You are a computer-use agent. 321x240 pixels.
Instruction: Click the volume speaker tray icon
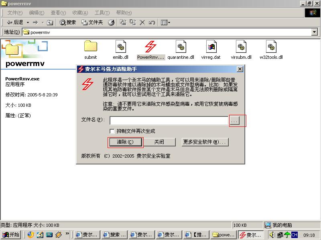(x=272, y=235)
